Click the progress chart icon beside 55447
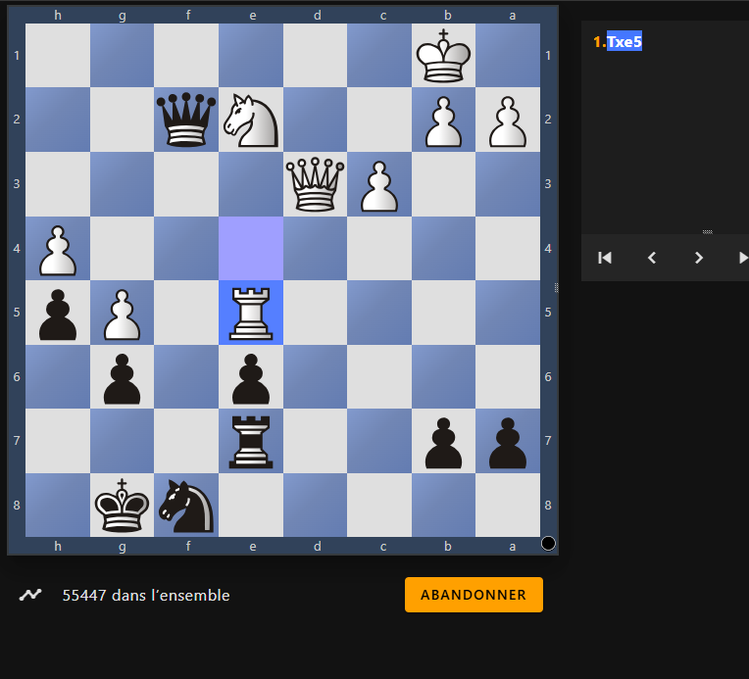The height and width of the screenshot is (679, 749). pos(31,595)
